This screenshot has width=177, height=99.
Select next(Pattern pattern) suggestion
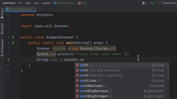pos(121,75)
